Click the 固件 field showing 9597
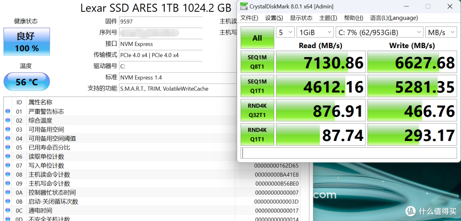Image resolution: width=461 pixels, height=221 pixels. [x=161, y=21]
